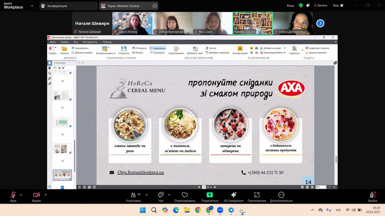Open the Search panel magnifier in the sidebar
The width and height of the screenshot is (385, 216).
[50, 73]
